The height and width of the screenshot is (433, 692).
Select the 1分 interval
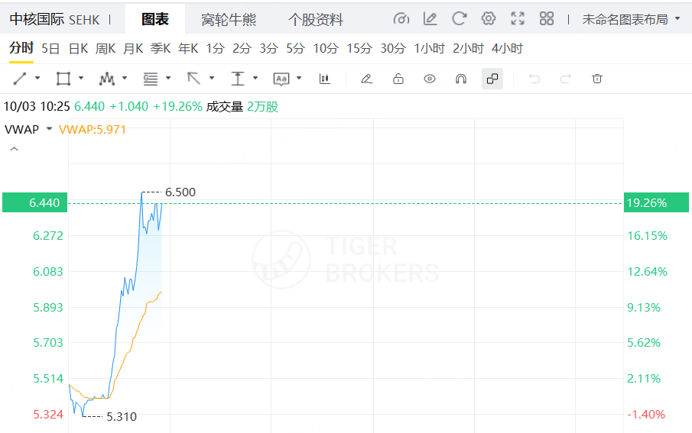pos(216,48)
